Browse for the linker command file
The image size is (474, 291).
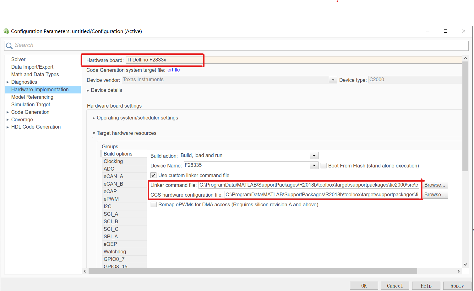(435, 185)
